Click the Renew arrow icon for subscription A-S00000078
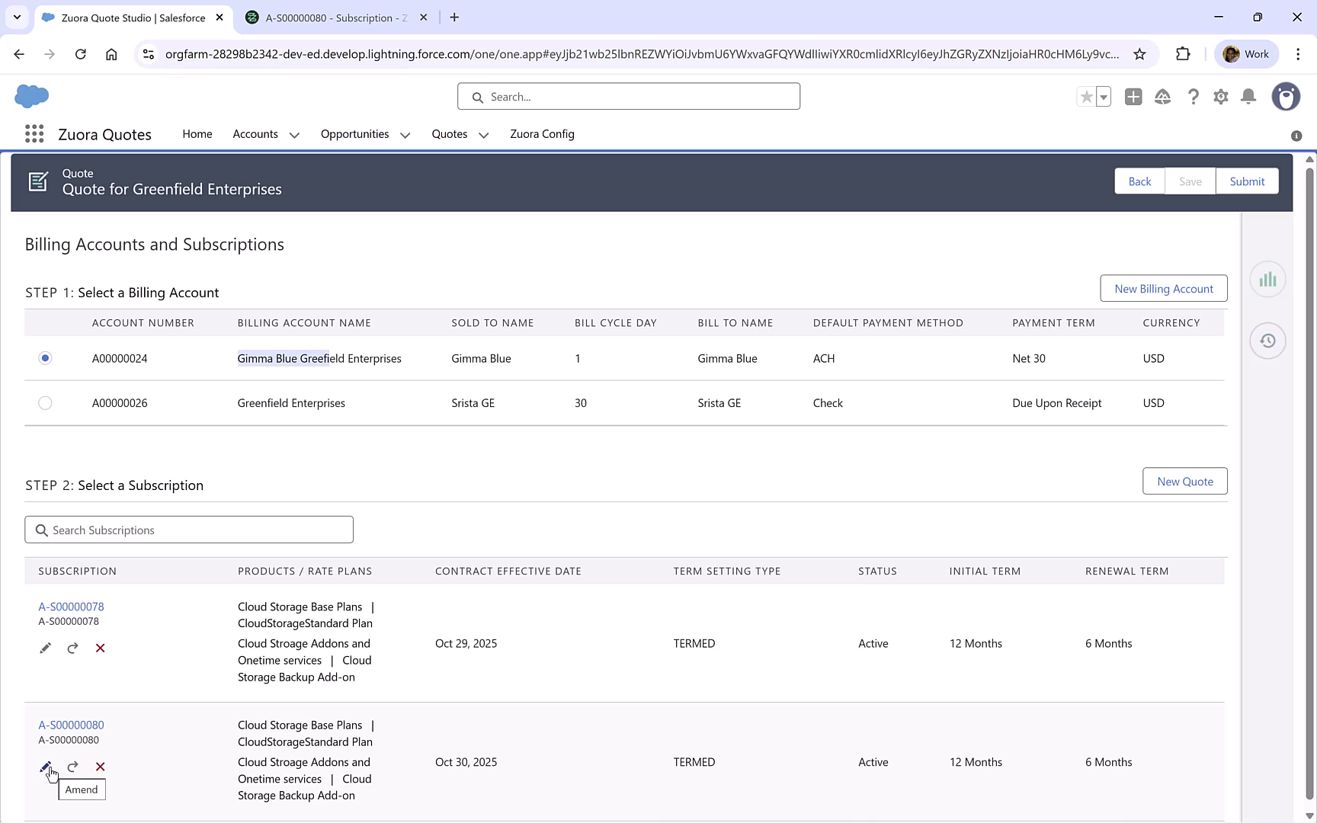This screenshot has height=823, width=1317. [72, 648]
